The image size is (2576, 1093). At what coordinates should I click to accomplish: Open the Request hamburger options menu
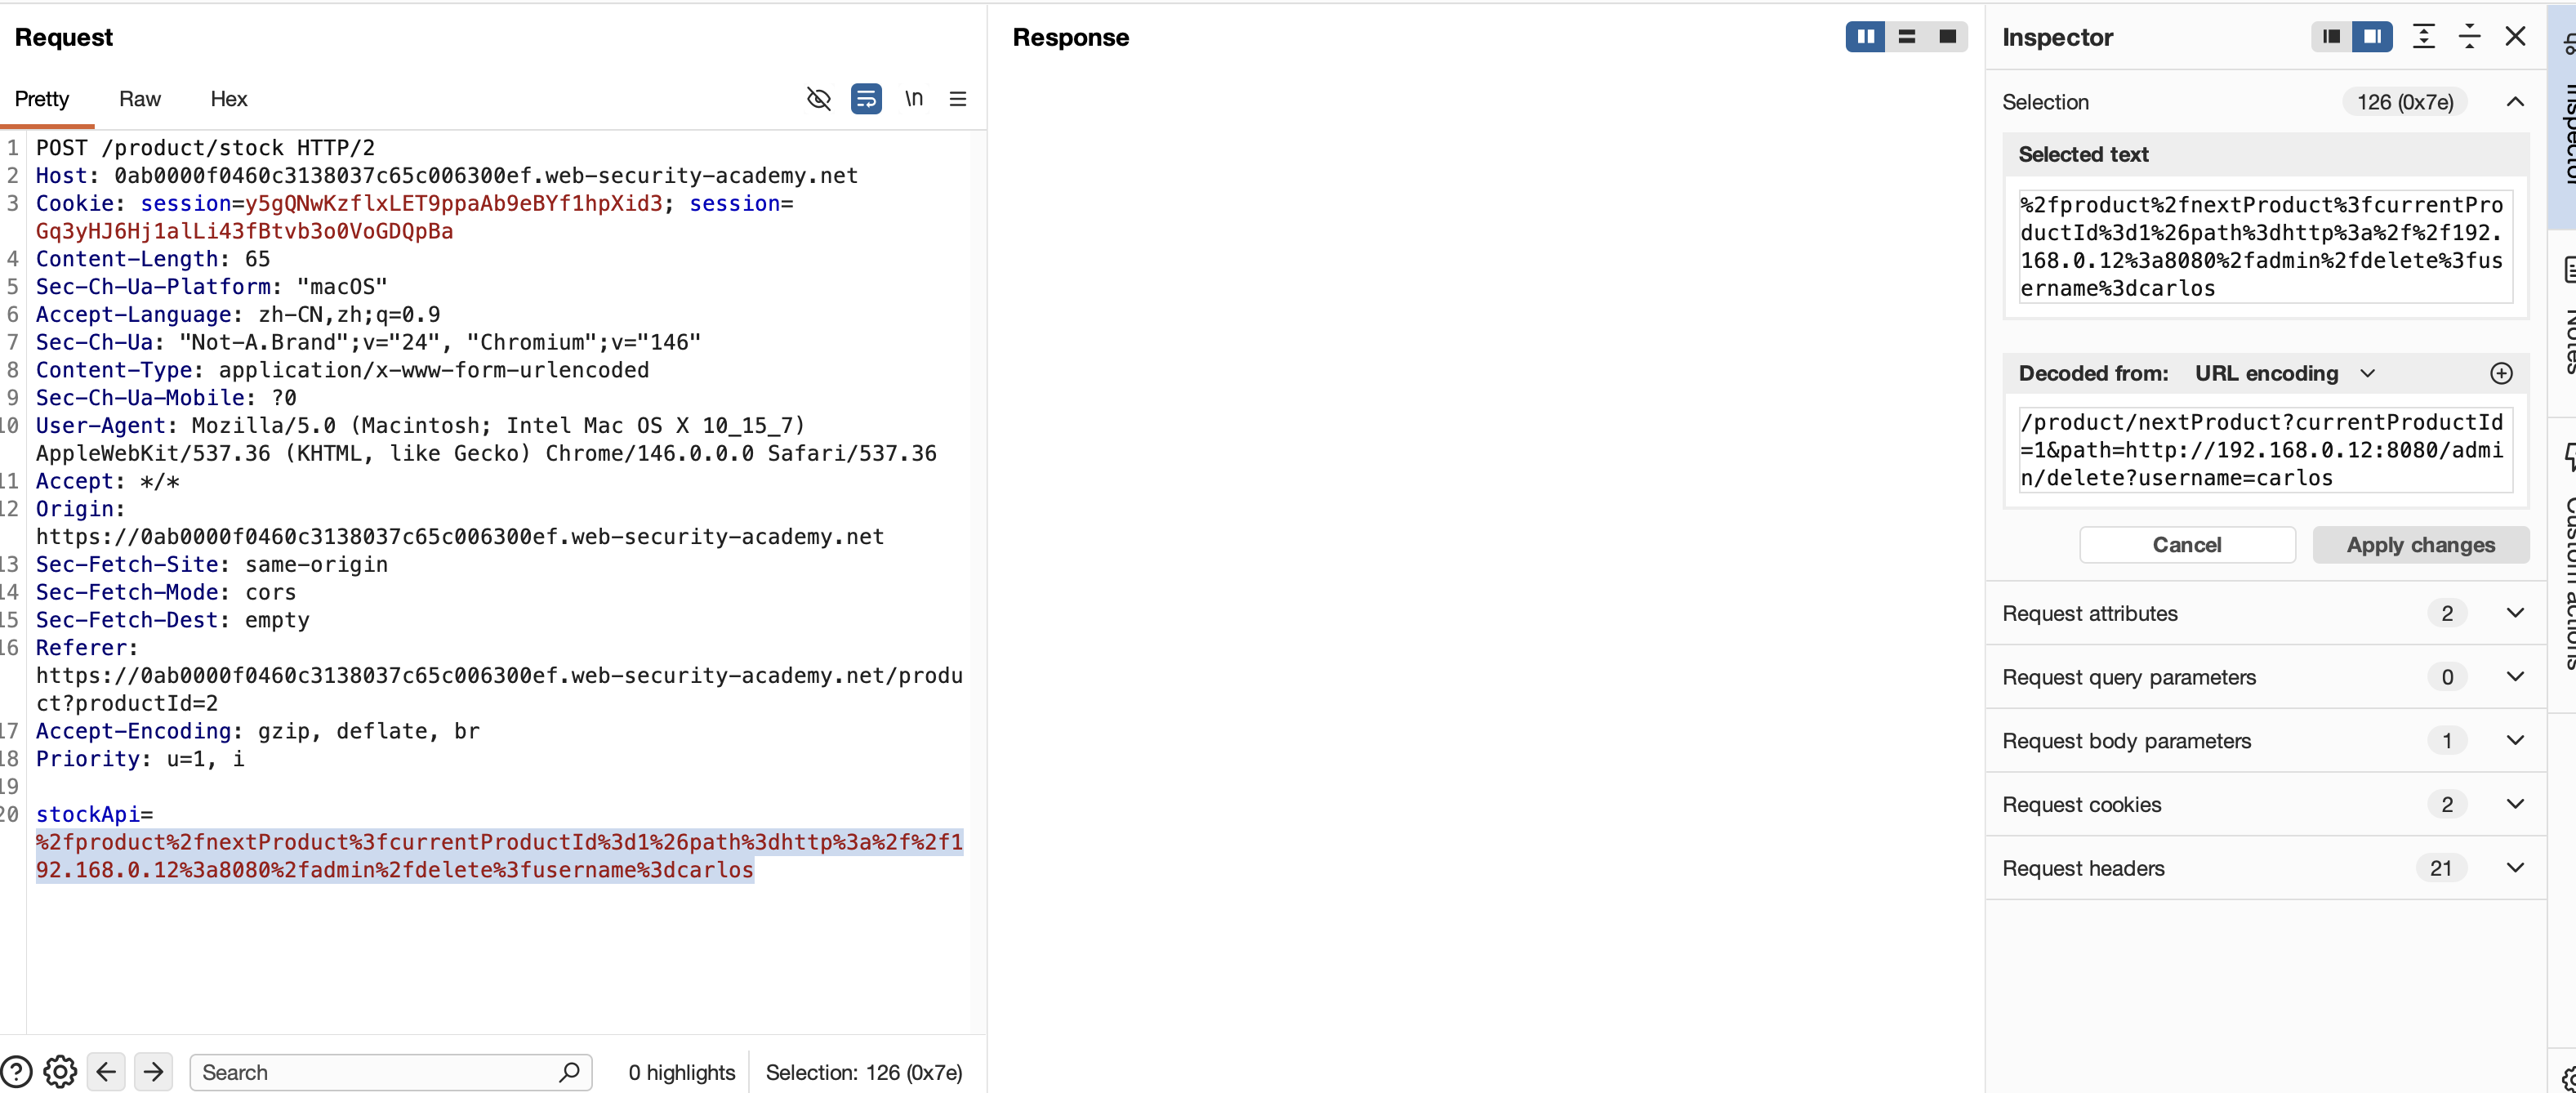(957, 99)
